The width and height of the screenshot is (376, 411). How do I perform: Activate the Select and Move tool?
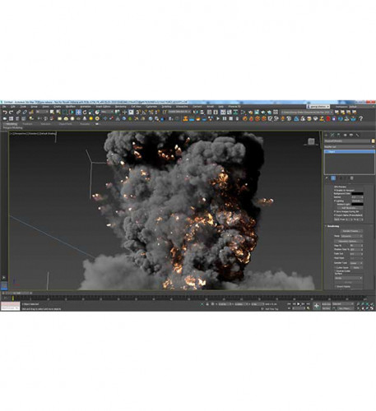pos(78,112)
